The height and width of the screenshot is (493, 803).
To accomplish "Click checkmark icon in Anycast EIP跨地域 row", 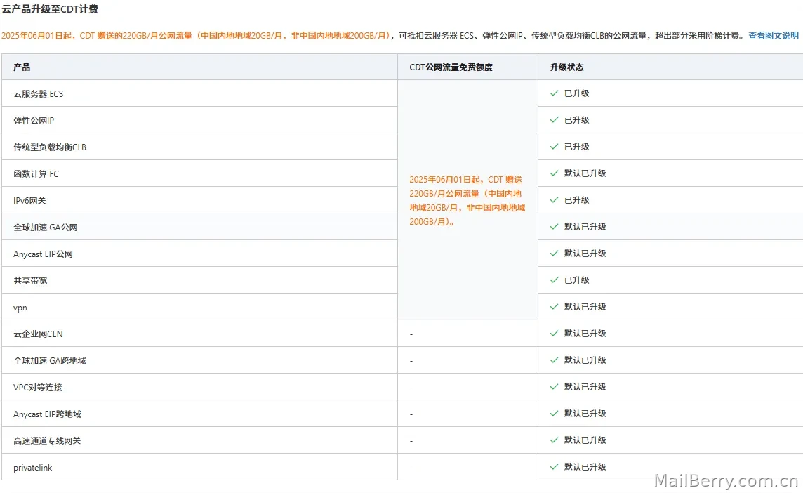I will pos(554,413).
